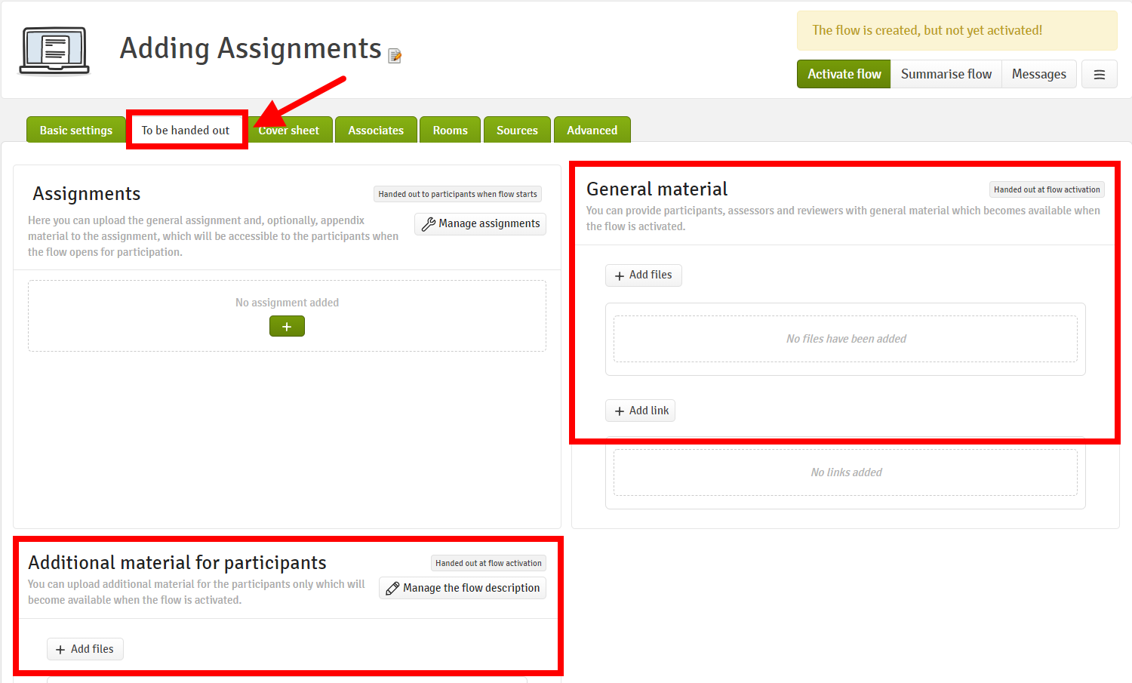Go to the Cover sheet tab
1132x683 pixels.
pos(291,130)
